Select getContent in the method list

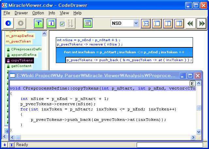pos(21,66)
